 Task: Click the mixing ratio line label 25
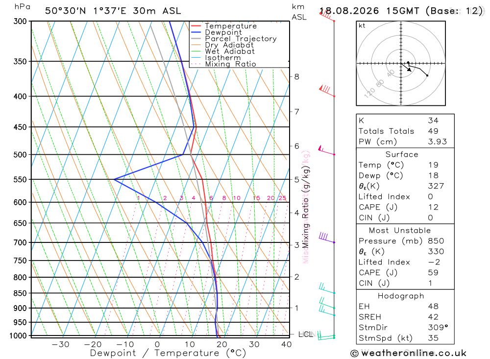pyautogui.click(x=283, y=198)
